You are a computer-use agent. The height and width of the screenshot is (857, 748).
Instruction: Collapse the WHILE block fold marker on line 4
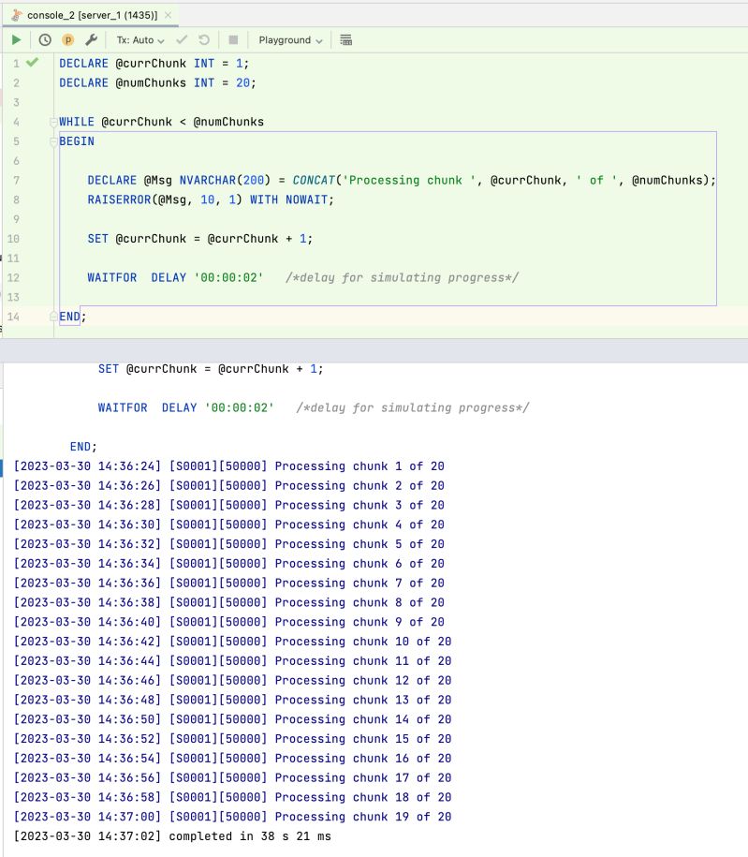click(53, 122)
